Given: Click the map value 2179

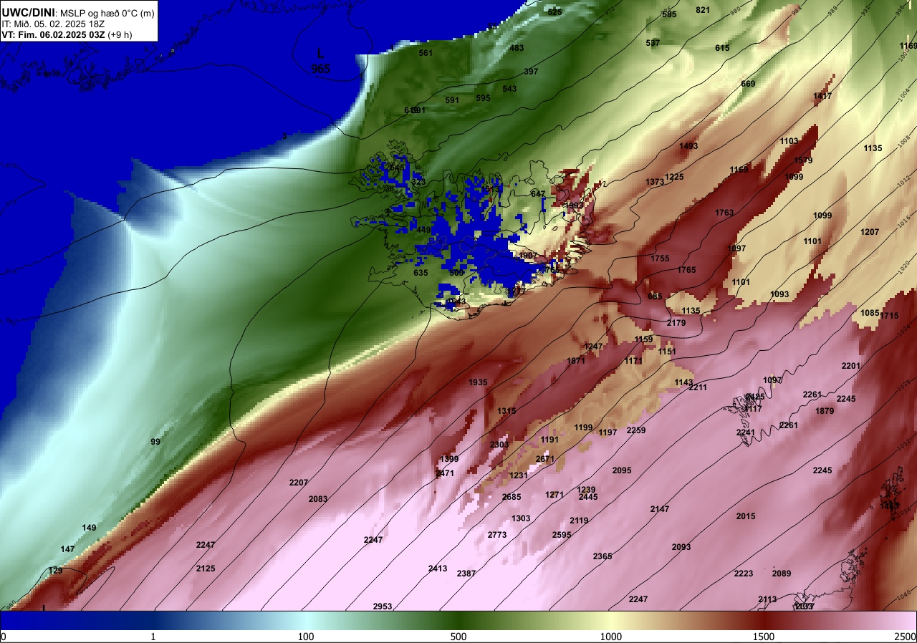Looking at the screenshot, I should [x=676, y=323].
